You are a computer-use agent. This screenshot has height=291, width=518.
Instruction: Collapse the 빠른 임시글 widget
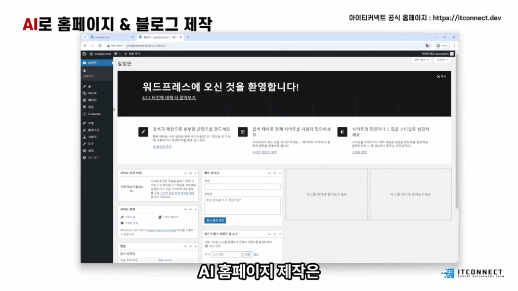(x=280, y=173)
